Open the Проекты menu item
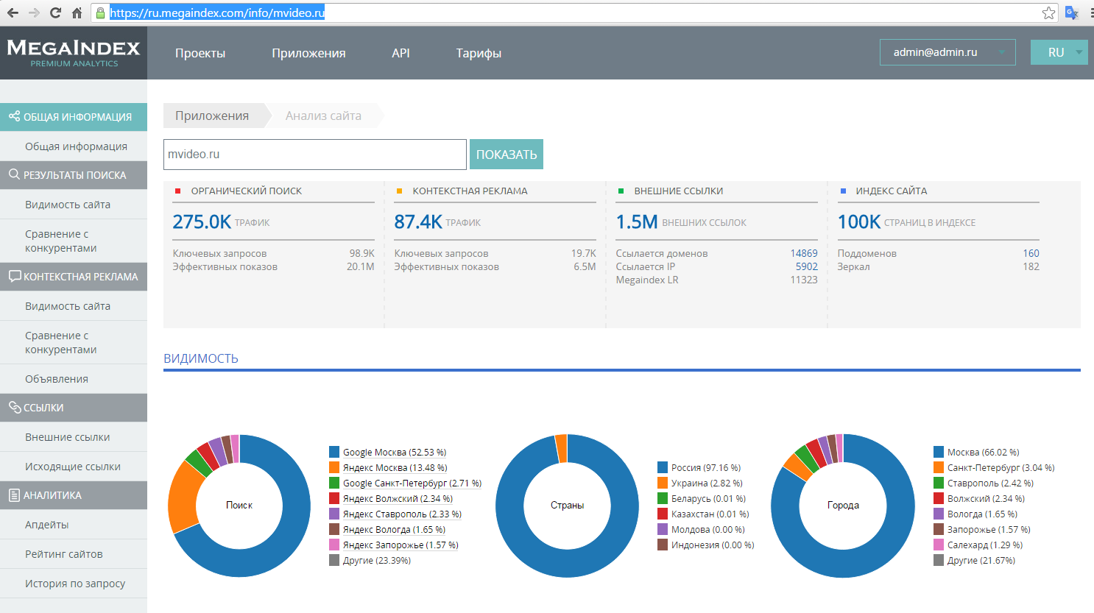This screenshot has width=1094, height=613. click(200, 53)
